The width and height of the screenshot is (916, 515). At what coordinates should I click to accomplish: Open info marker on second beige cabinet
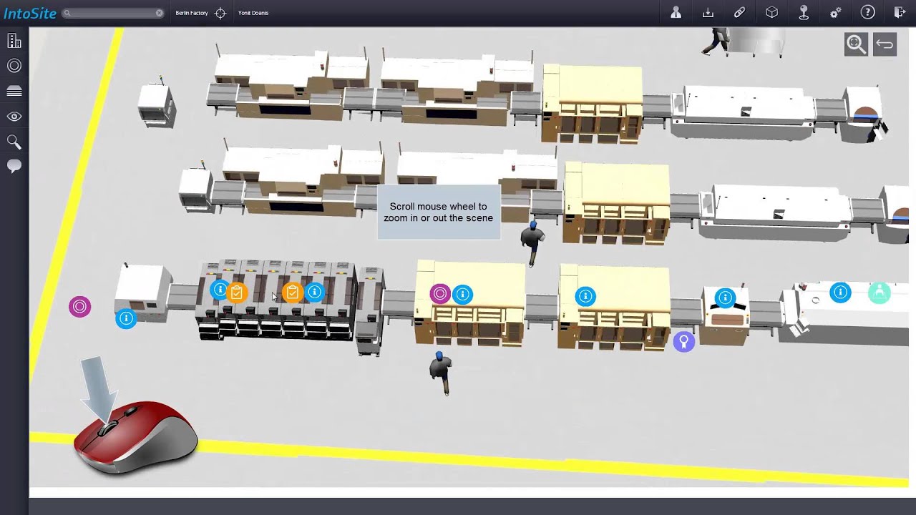click(x=585, y=296)
